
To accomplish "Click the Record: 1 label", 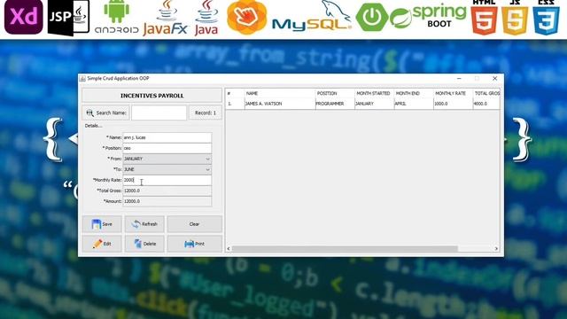I will 206,113.
